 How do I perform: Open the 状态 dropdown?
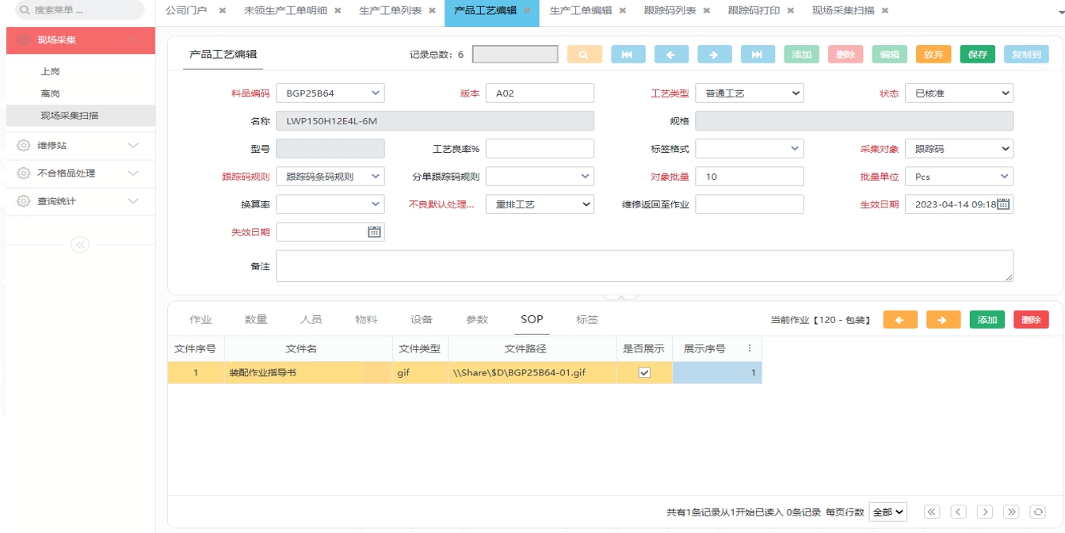(959, 93)
